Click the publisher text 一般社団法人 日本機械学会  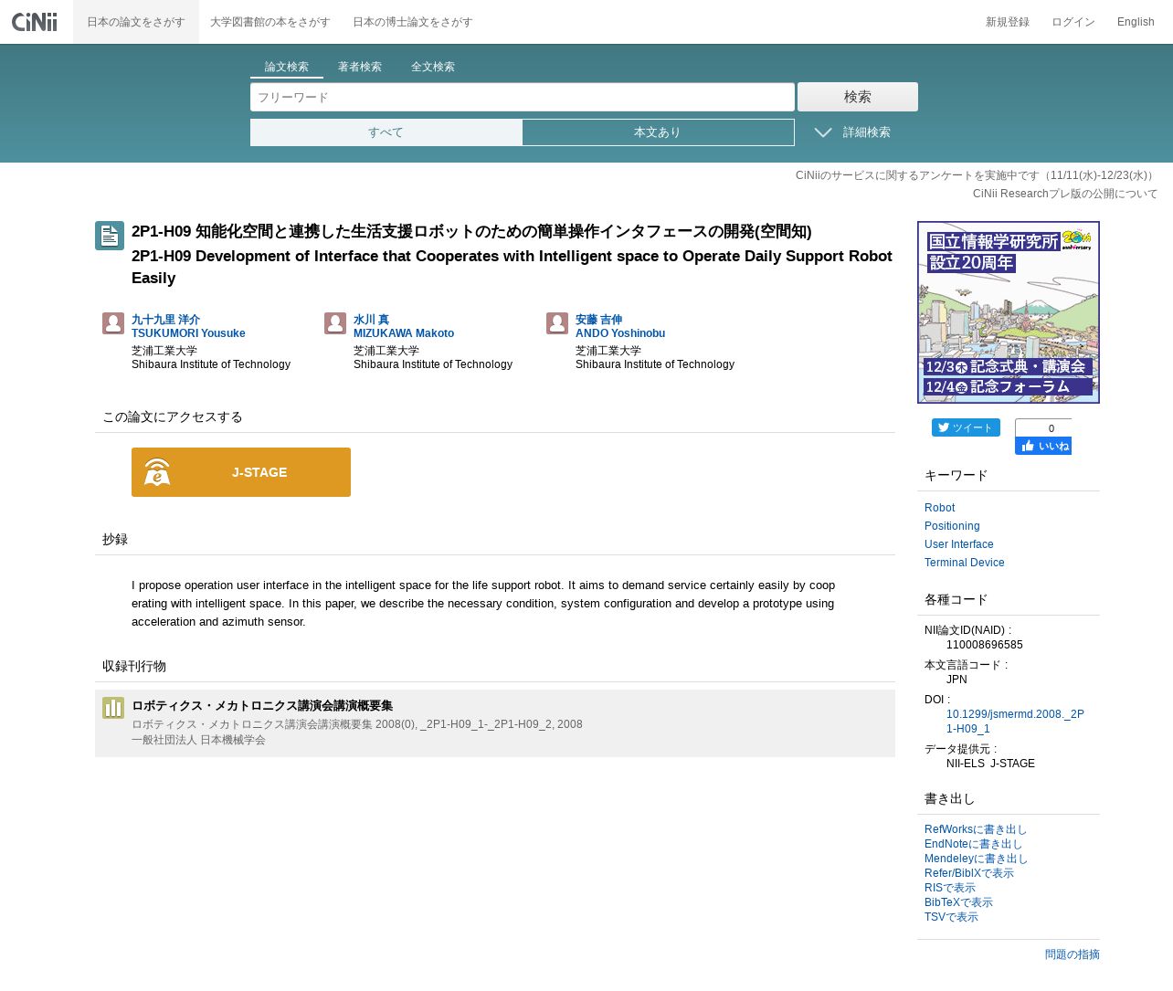198,740
